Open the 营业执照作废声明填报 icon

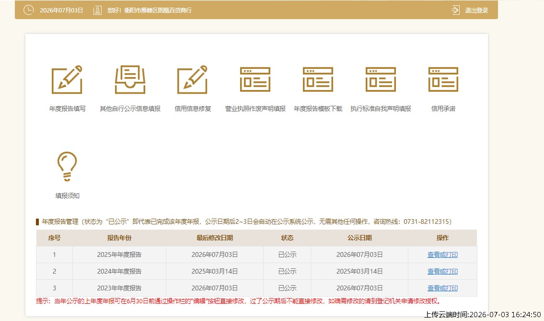[x=255, y=79]
